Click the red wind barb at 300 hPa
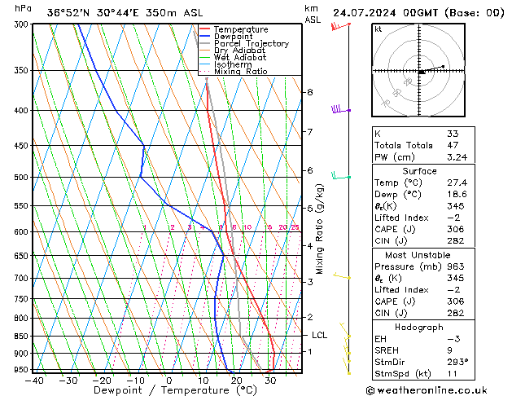The width and height of the screenshot is (512, 396). coord(340,26)
